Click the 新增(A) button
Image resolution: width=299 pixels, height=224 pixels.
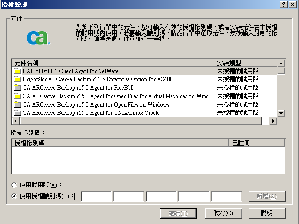pos(267,196)
